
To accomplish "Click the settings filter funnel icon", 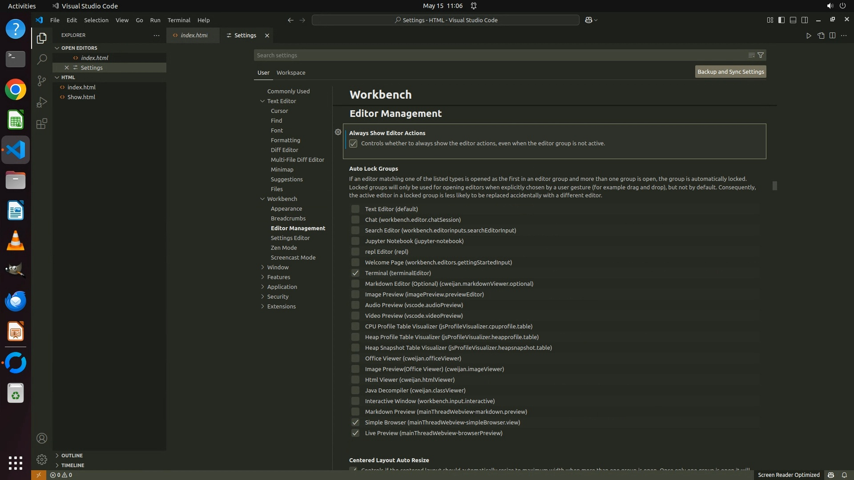I will tap(761, 55).
